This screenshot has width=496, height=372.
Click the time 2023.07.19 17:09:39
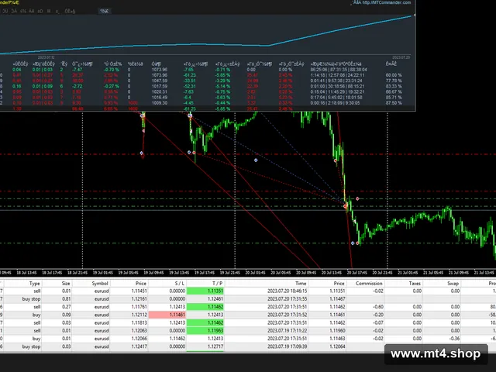click(287, 346)
